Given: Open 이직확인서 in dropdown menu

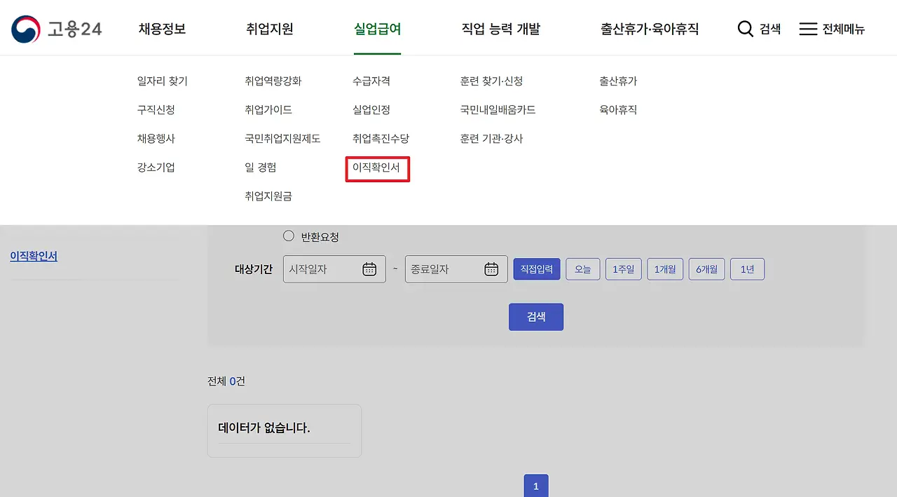Looking at the screenshot, I should tap(377, 169).
